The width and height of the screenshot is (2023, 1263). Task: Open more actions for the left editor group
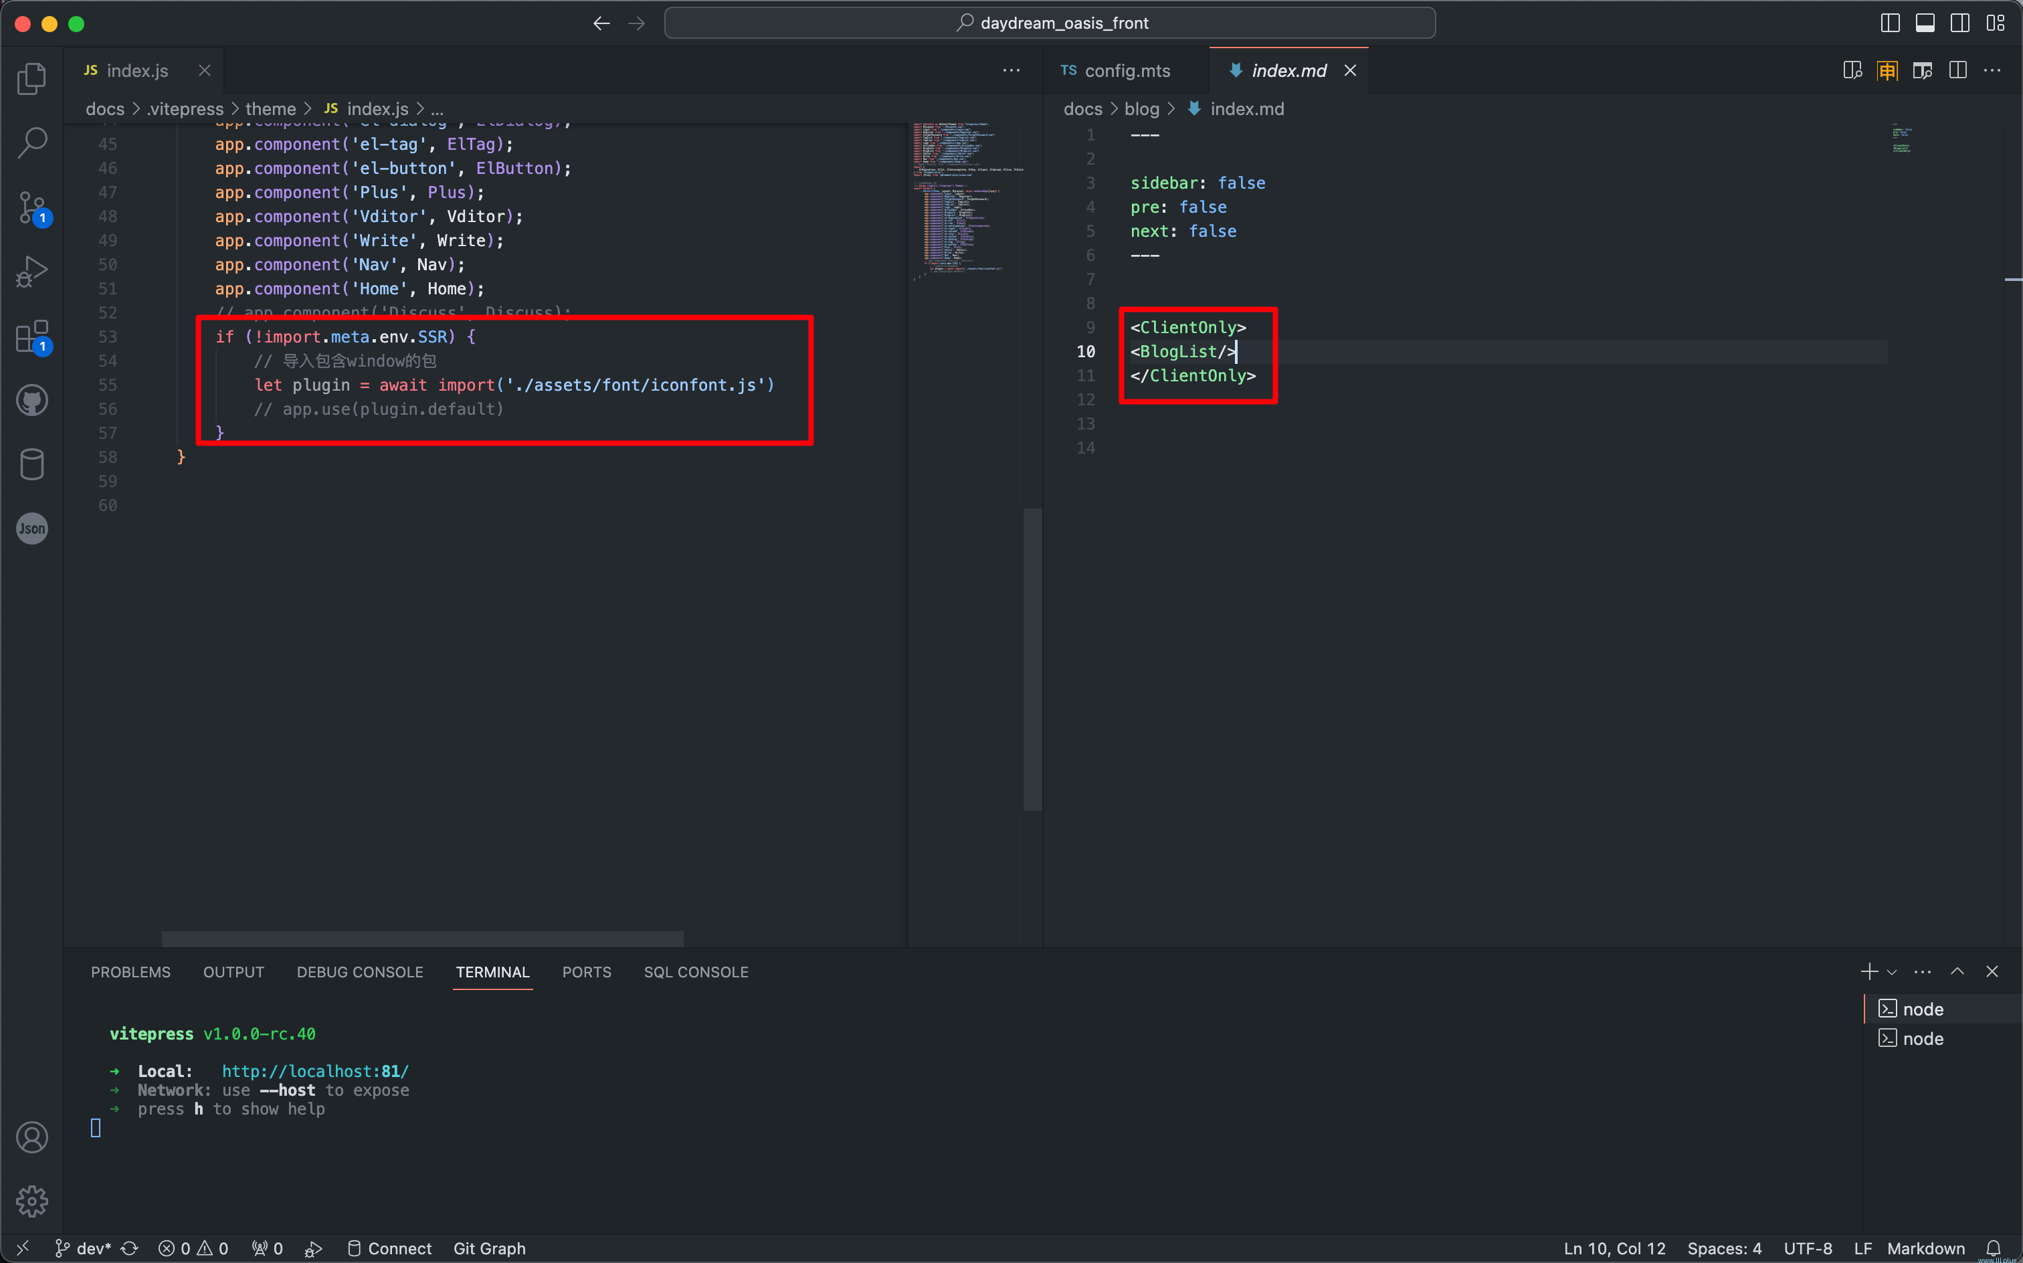pos(1011,71)
